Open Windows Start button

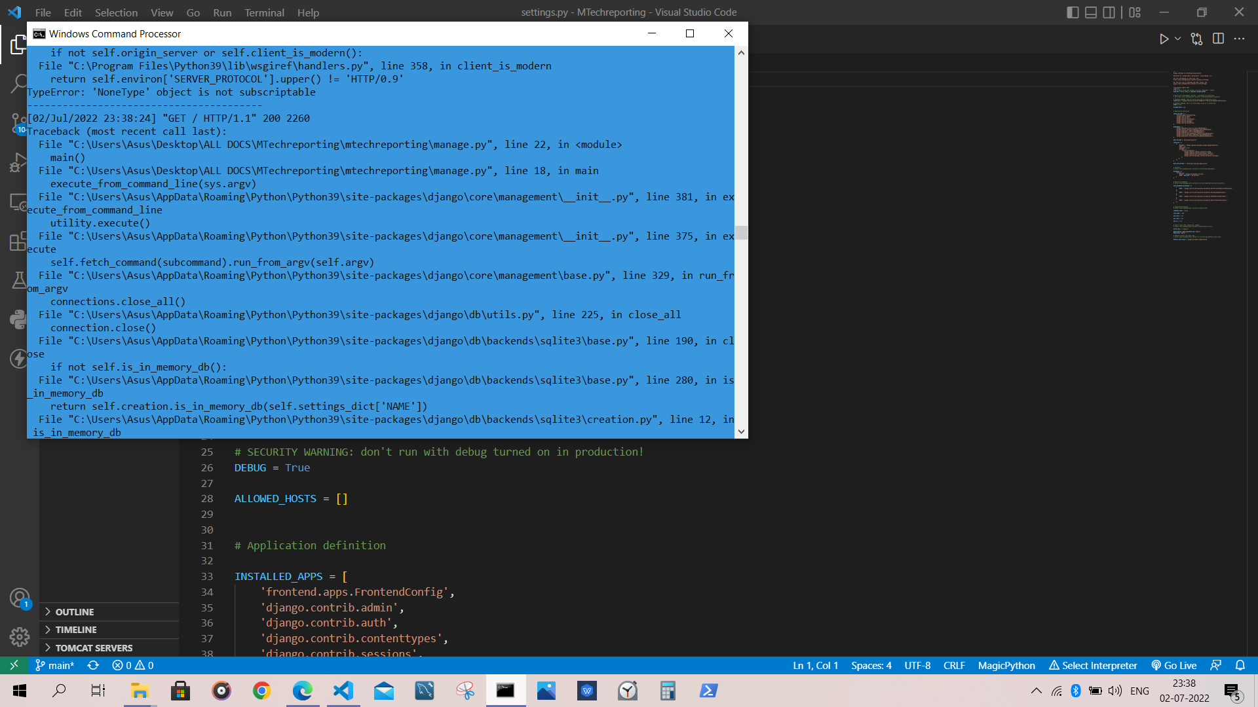point(20,691)
